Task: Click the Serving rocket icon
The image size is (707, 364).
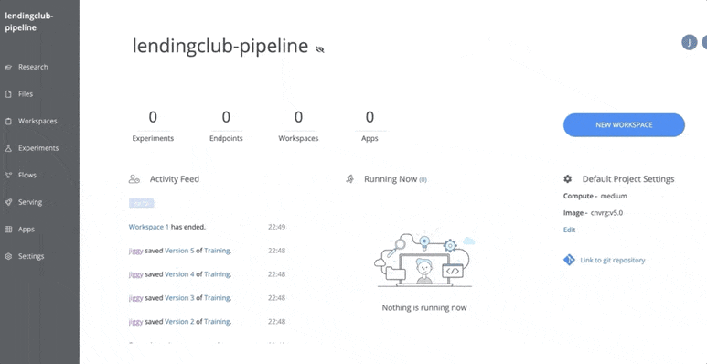Action: [8, 202]
